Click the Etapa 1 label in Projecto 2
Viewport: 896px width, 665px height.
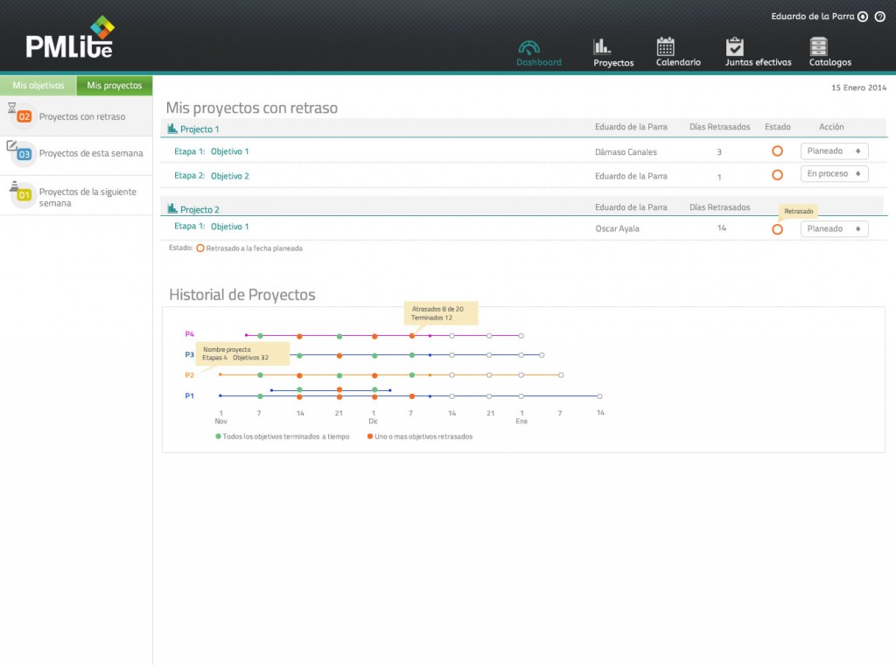189,227
